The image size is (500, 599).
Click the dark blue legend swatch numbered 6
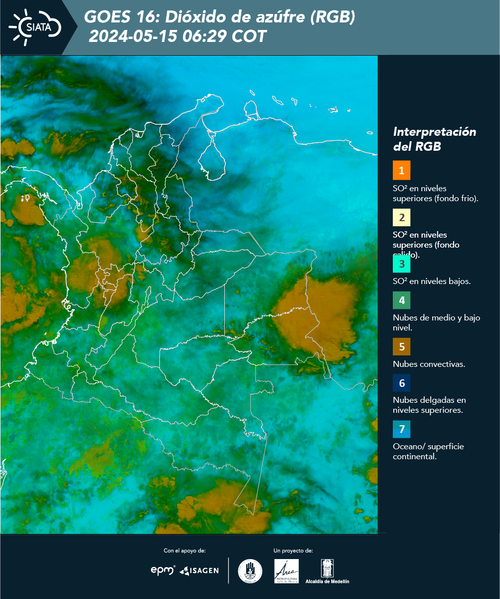tap(401, 383)
